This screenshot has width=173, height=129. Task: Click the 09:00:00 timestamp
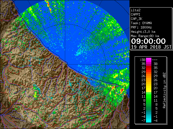tap(148, 41)
